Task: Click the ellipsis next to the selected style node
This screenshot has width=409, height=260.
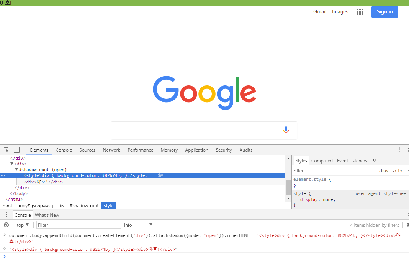Action: point(3,175)
